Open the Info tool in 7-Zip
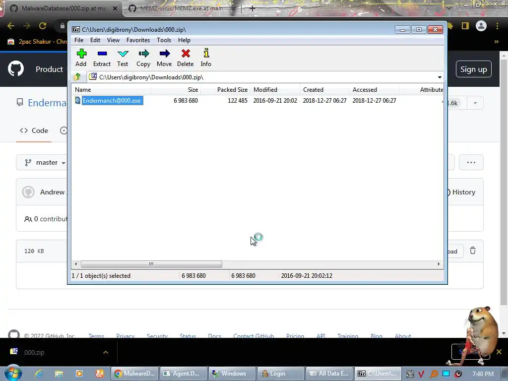Image resolution: width=508 pixels, height=381 pixels. point(206,58)
